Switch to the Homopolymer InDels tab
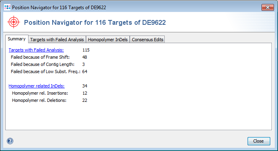The height and width of the screenshot is (151, 278). [108, 40]
